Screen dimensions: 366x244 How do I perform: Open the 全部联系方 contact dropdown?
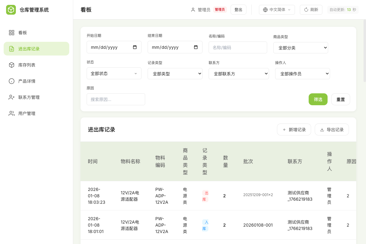pos(239,74)
